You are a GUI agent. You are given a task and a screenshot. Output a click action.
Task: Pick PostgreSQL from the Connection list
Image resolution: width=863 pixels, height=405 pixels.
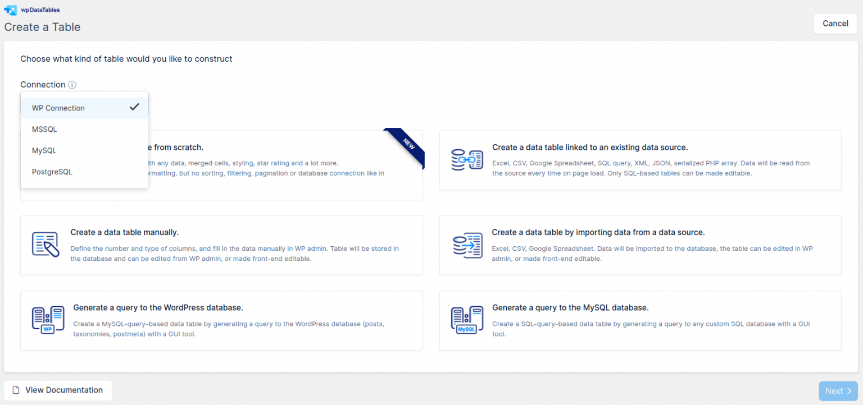(52, 172)
